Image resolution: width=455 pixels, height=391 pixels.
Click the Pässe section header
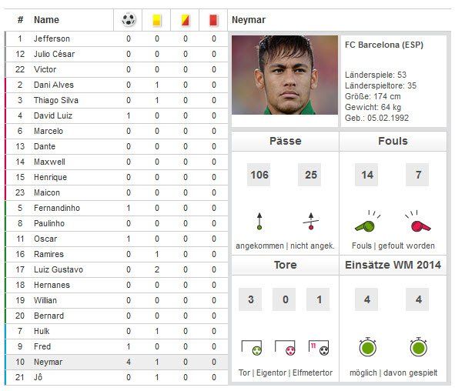click(x=286, y=141)
